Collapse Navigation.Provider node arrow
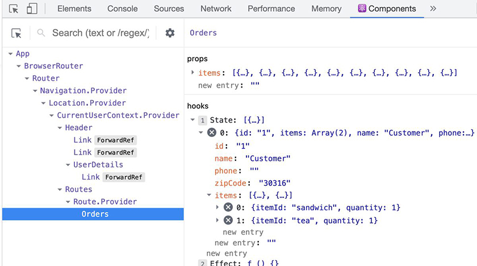This screenshot has height=266, width=477. click(35, 91)
